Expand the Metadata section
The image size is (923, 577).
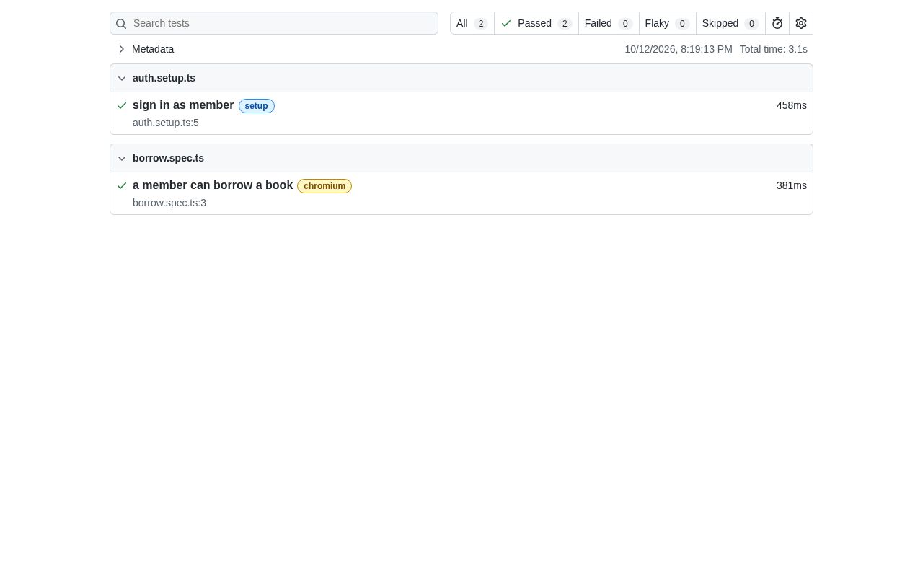pyautogui.click(x=146, y=49)
